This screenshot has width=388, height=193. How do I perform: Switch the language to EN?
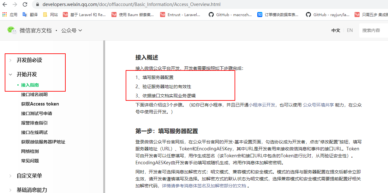pyautogui.click(x=350, y=30)
